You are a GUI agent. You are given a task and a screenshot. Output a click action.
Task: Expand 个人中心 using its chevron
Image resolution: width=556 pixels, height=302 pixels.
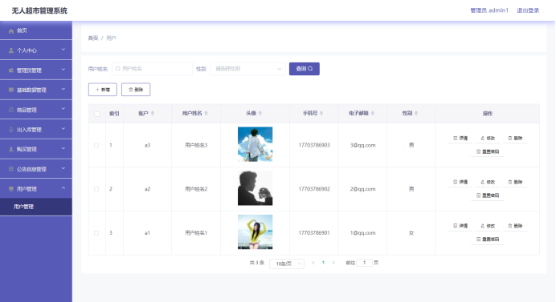[x=63, y=50]
